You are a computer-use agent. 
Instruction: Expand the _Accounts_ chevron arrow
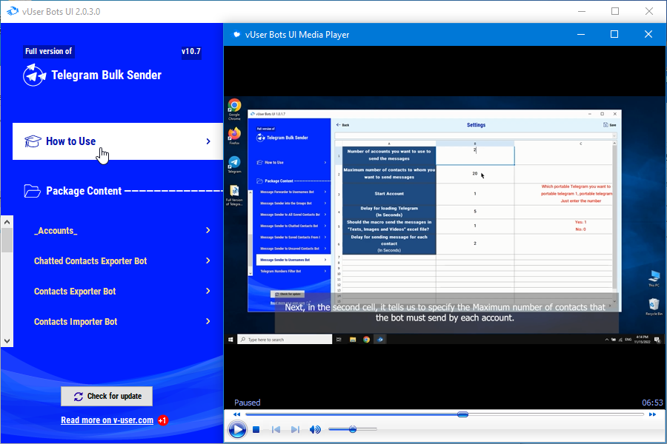point(208,230)
